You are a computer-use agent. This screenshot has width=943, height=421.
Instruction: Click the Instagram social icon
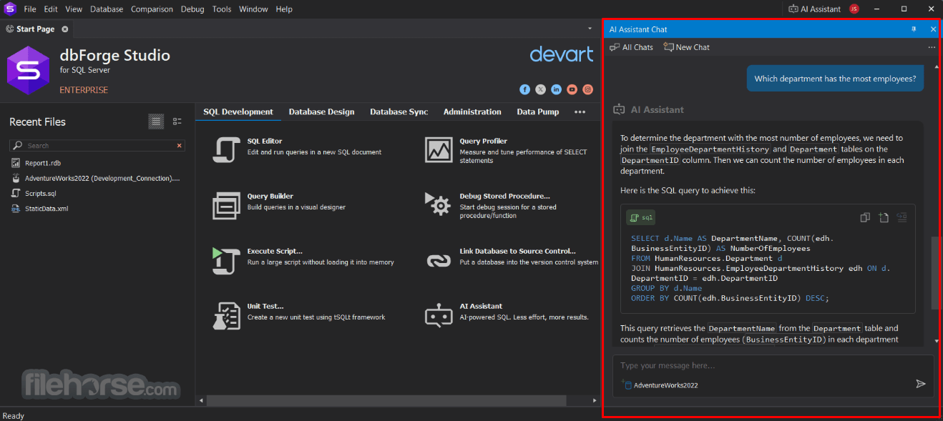tap(587, 89)
